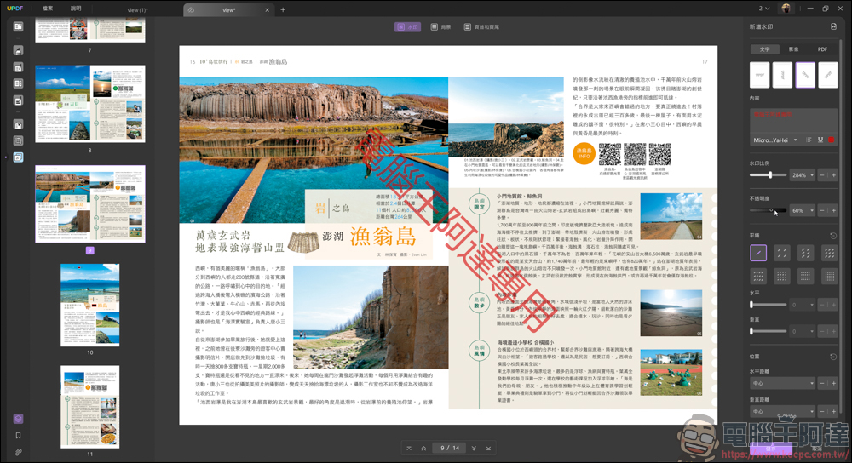852x463 pixels.
Task: Open page 10 thumbnail
Action: (x=90, y=305)
